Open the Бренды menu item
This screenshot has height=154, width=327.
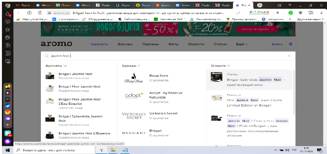tap(125, 44)
